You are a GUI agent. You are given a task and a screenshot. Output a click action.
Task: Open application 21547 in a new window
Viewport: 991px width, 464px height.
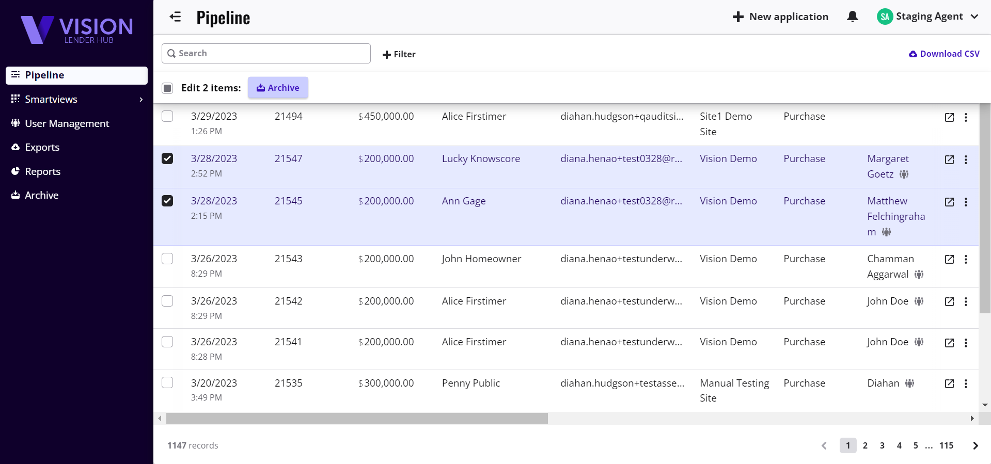point(949,159)
